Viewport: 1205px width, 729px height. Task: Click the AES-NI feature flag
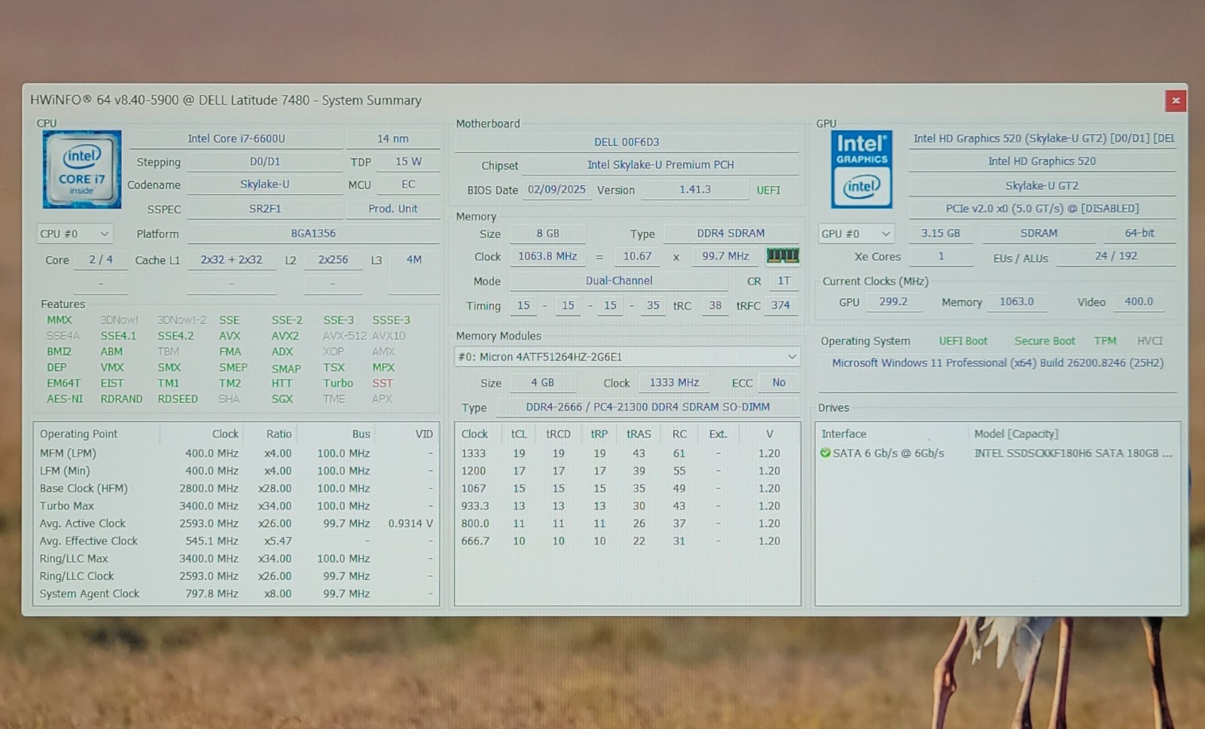point(65,399)
